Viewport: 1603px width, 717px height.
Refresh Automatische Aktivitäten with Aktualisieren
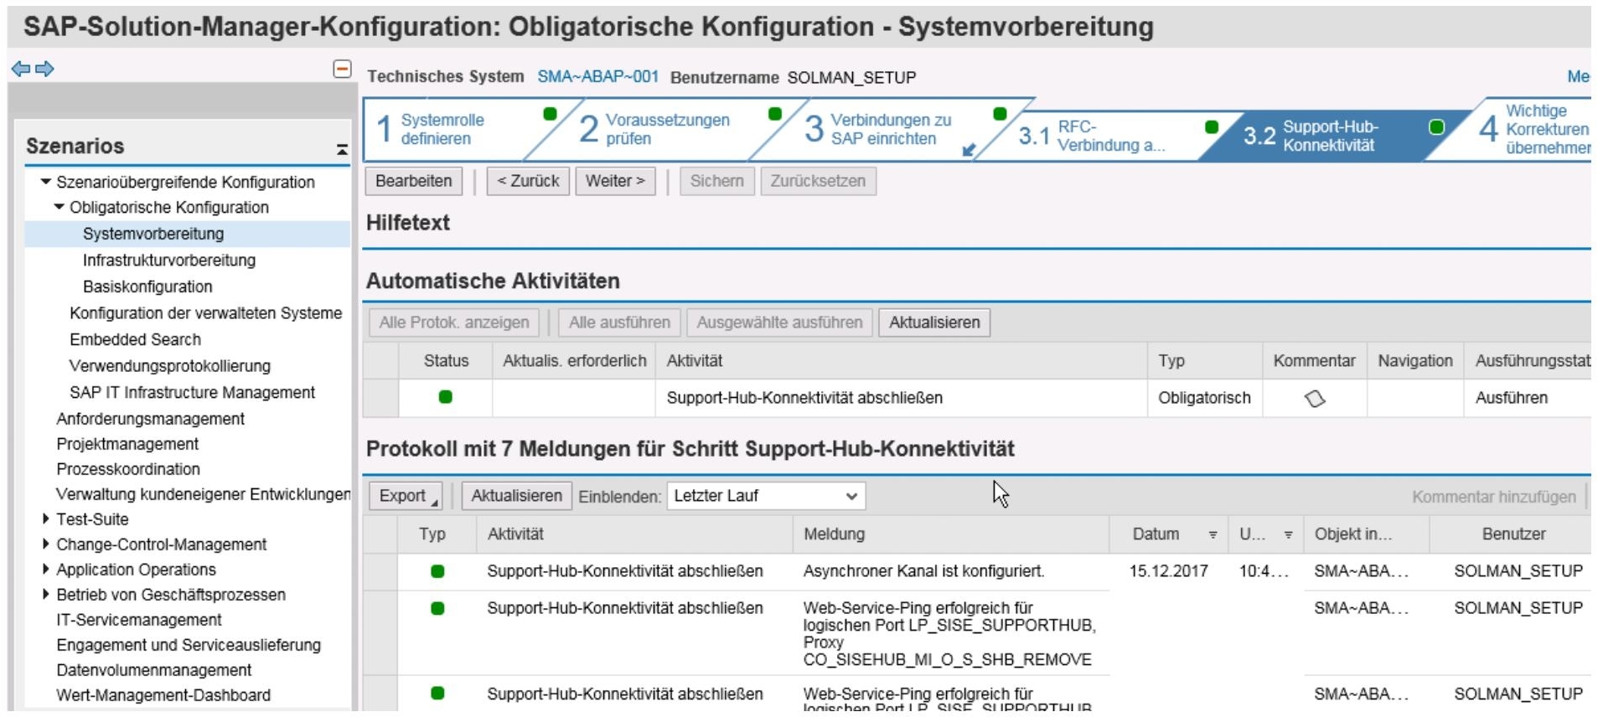pyautogui.click(x=934, y=322)
